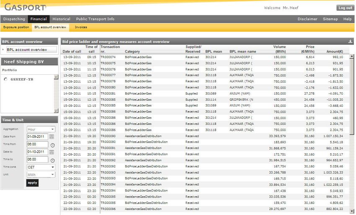Click BPL mean 301114 cell
The width and height of the screenshot is (356, 215).
click(x=211, y=100)
